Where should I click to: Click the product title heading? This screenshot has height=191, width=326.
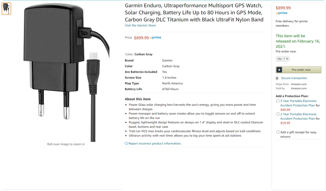(x=194, y=12)
